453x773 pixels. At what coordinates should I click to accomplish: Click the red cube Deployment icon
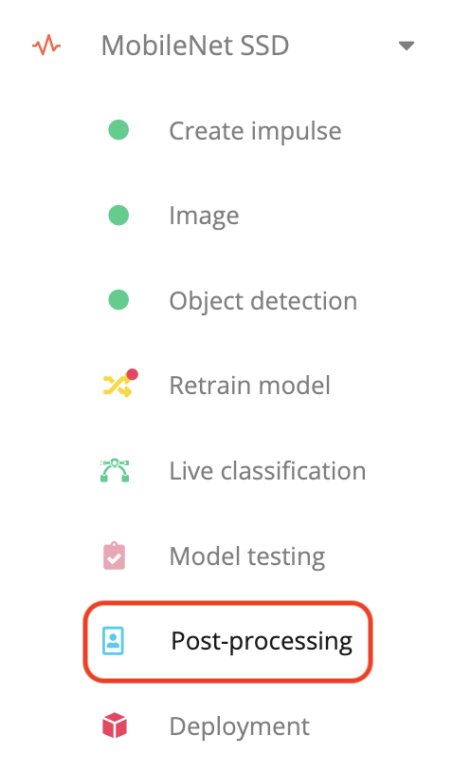pyautogui.click(x=115, y=726)
